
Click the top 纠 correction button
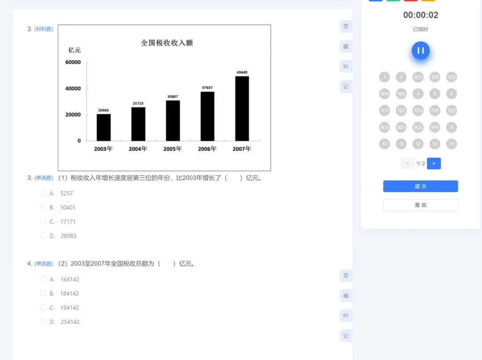346,66
